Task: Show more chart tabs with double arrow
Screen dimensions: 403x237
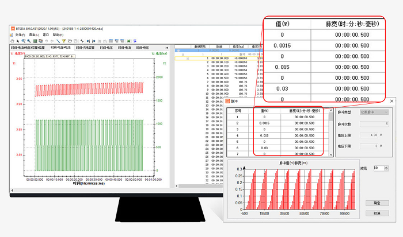Action: pyautogui.click(x=167, y=48)
